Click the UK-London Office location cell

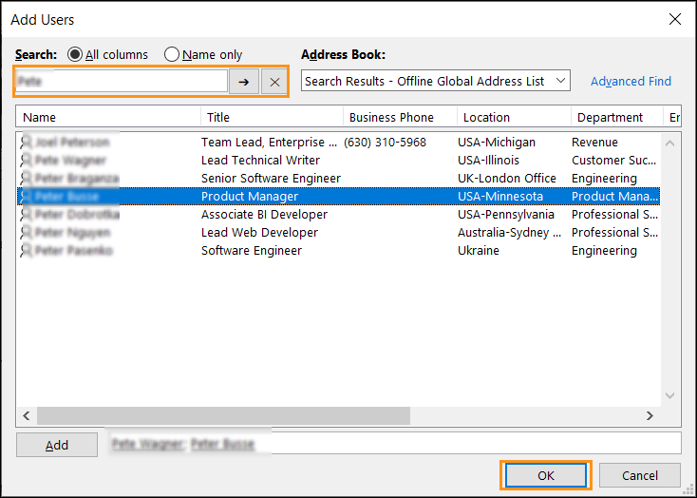[507, 179]
